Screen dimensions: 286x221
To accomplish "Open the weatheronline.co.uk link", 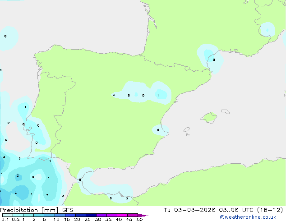I will 248,217.
